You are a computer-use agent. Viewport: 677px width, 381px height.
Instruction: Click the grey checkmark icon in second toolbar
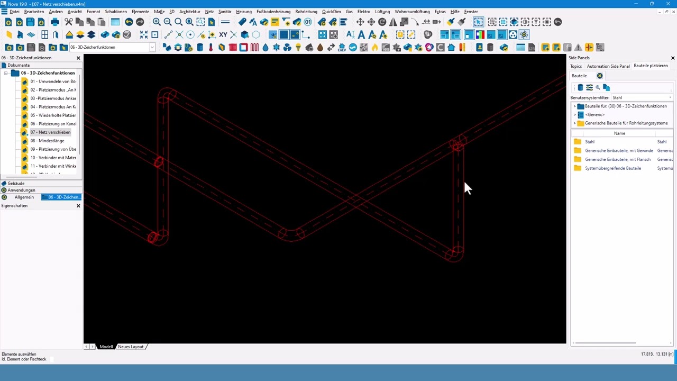127,35
